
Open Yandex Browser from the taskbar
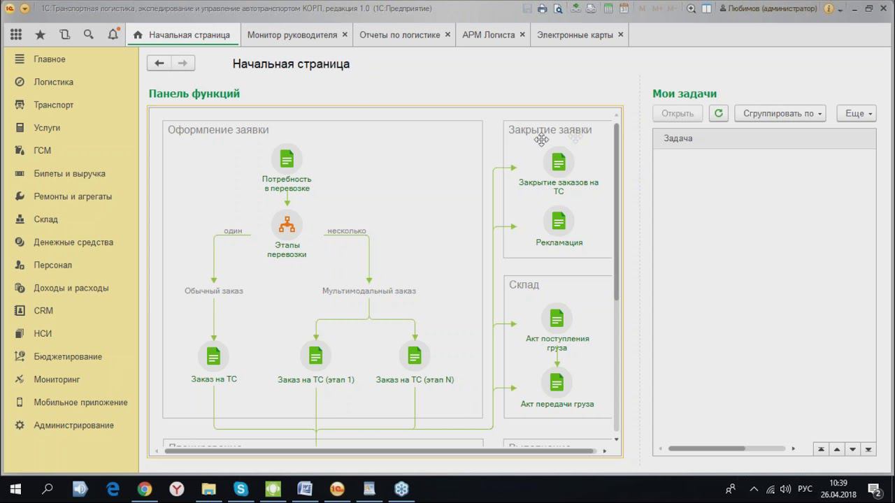pos(176,489)
